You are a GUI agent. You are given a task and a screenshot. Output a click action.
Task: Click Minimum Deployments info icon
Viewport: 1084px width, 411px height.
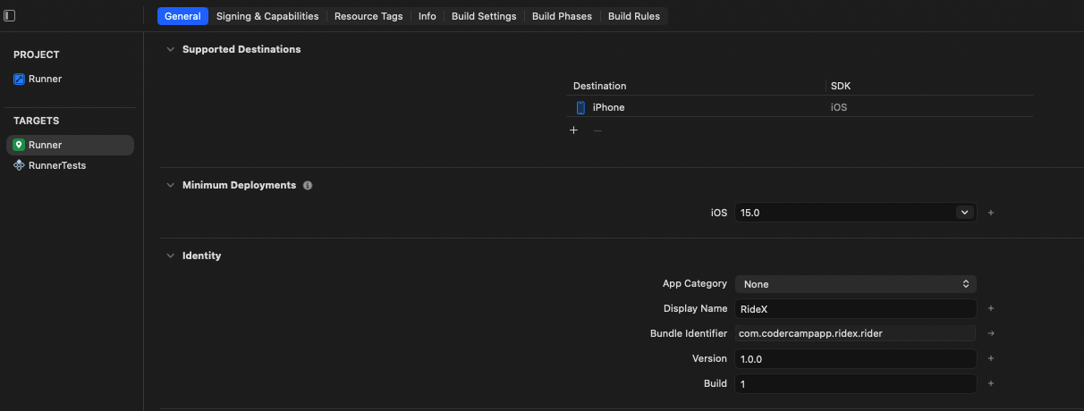(308, 185)
